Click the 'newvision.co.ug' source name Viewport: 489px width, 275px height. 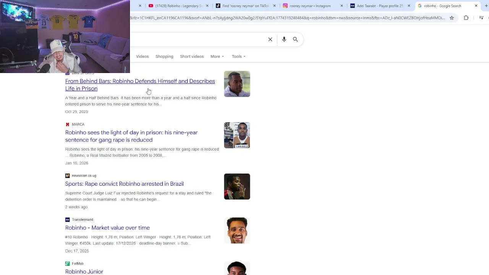click(84, 176)
